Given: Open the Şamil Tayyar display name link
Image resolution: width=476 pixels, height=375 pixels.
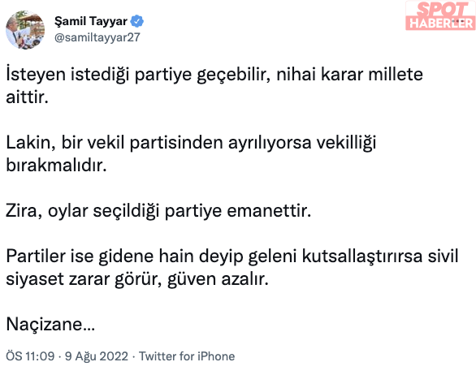Looking at the screenshot, I should pyautogui.click(x=91, y=21).
